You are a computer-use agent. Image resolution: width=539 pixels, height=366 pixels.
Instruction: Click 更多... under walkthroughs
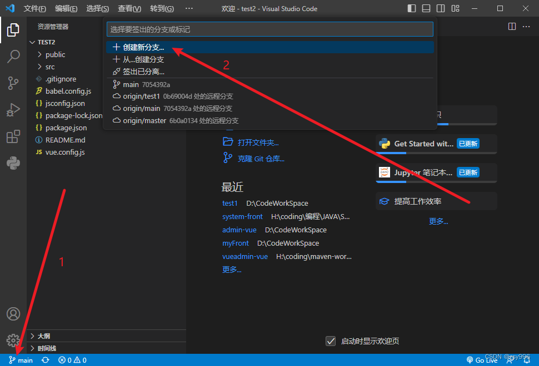[438, 221]
